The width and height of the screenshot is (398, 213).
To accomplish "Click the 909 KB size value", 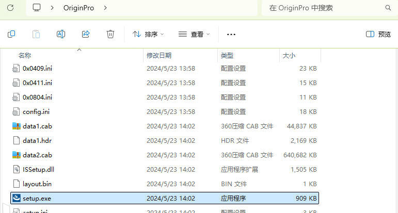I will click(306, 198).
